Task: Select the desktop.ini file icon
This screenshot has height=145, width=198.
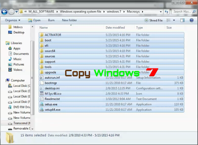Action: click(42, 88)
